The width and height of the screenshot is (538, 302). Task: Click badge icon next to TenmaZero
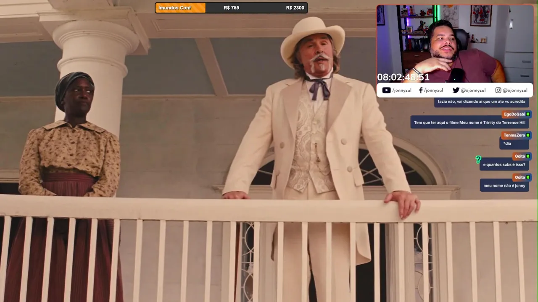(x=528, y=135)
